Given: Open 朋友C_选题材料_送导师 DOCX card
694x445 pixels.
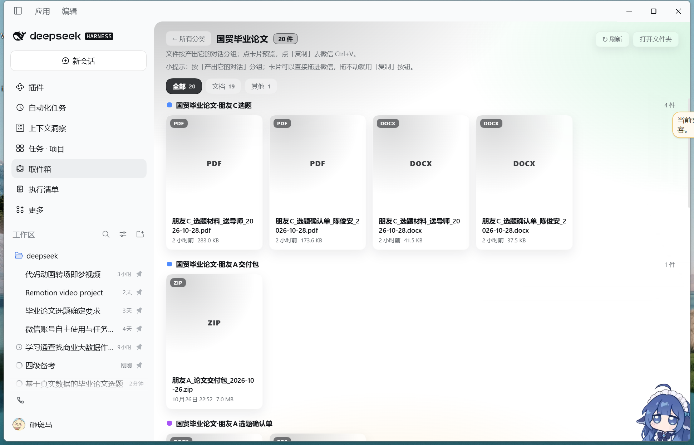Looking at the screenshot, I should (421, 183).
